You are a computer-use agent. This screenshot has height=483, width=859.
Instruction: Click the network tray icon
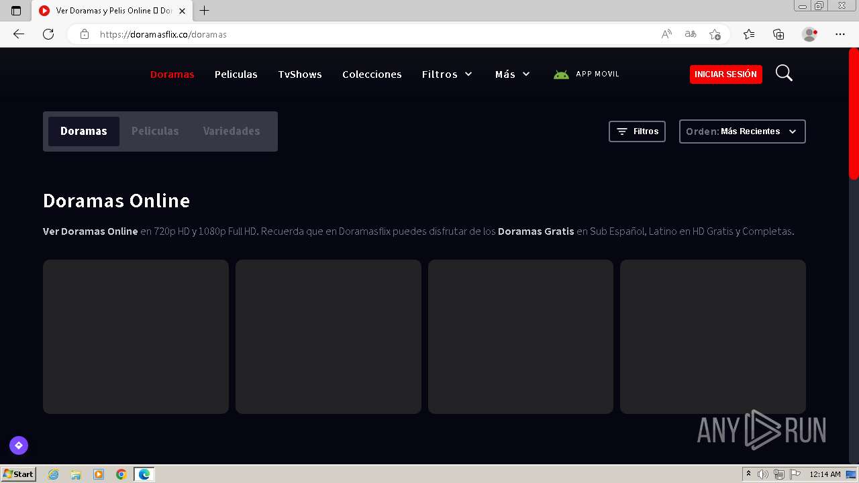click(x=778, y=474)
